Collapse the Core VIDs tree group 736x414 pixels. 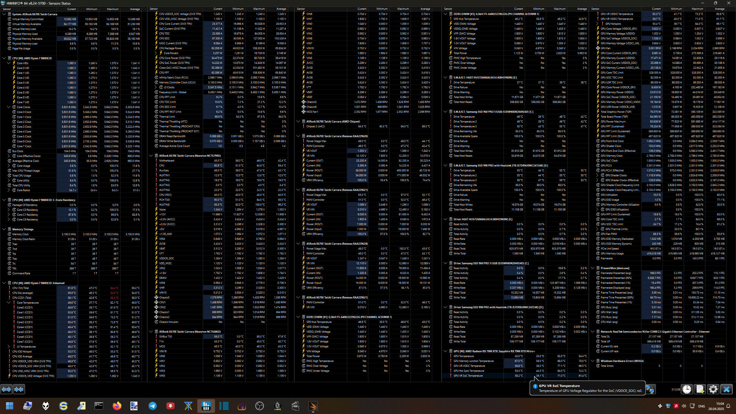pos(9,63)
